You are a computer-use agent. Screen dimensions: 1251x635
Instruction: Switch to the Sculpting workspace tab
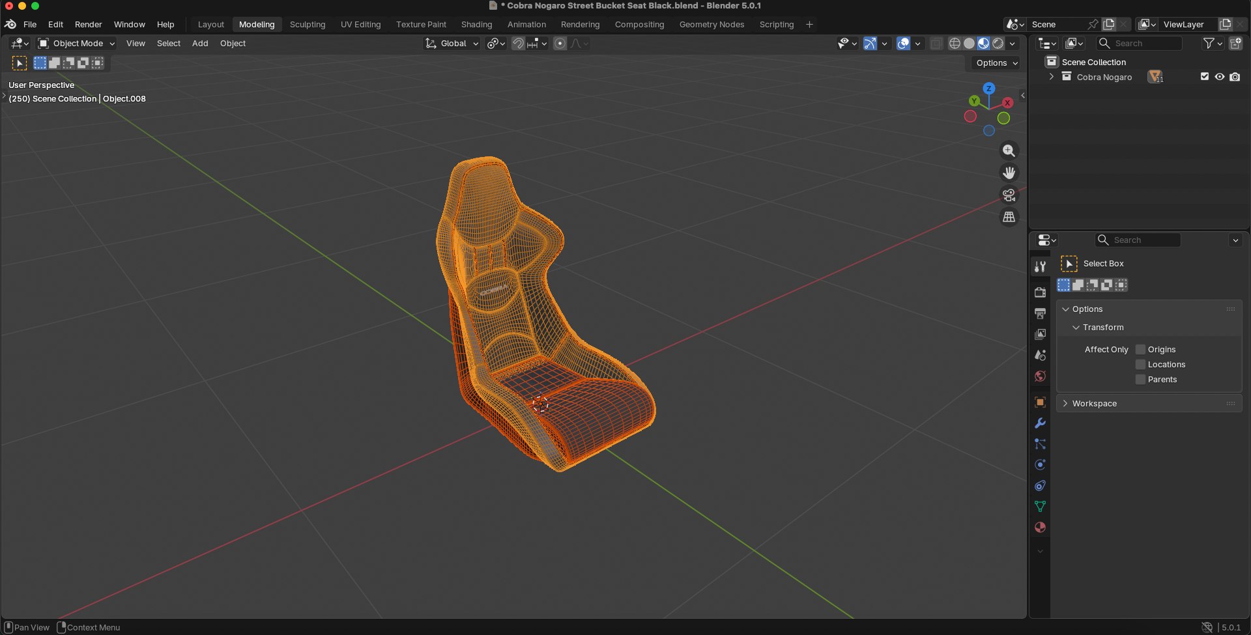click(308, 24)
